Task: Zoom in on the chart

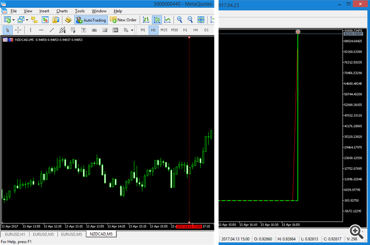Action: (x=180, y=20)
